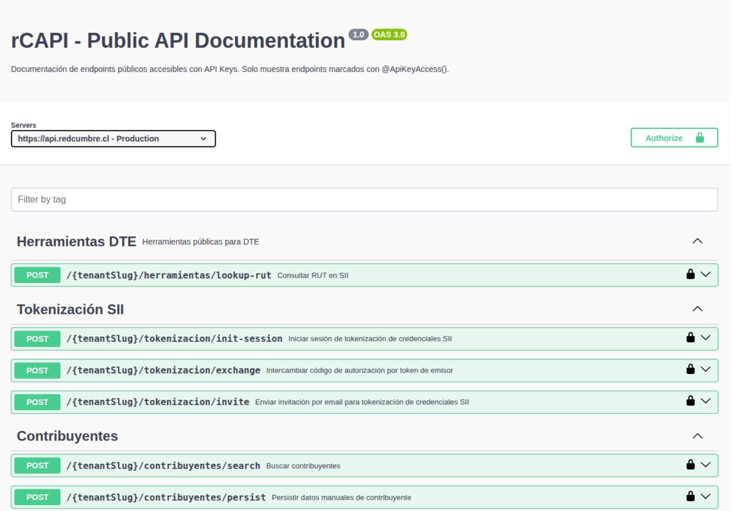Image resolution: width=731 pixels, height=511 pixels.
Task: Click lock icon on lookup-rut endpoint
Action: click(690, 274)
